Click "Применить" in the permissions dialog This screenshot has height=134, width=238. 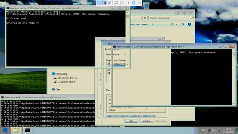161,121
